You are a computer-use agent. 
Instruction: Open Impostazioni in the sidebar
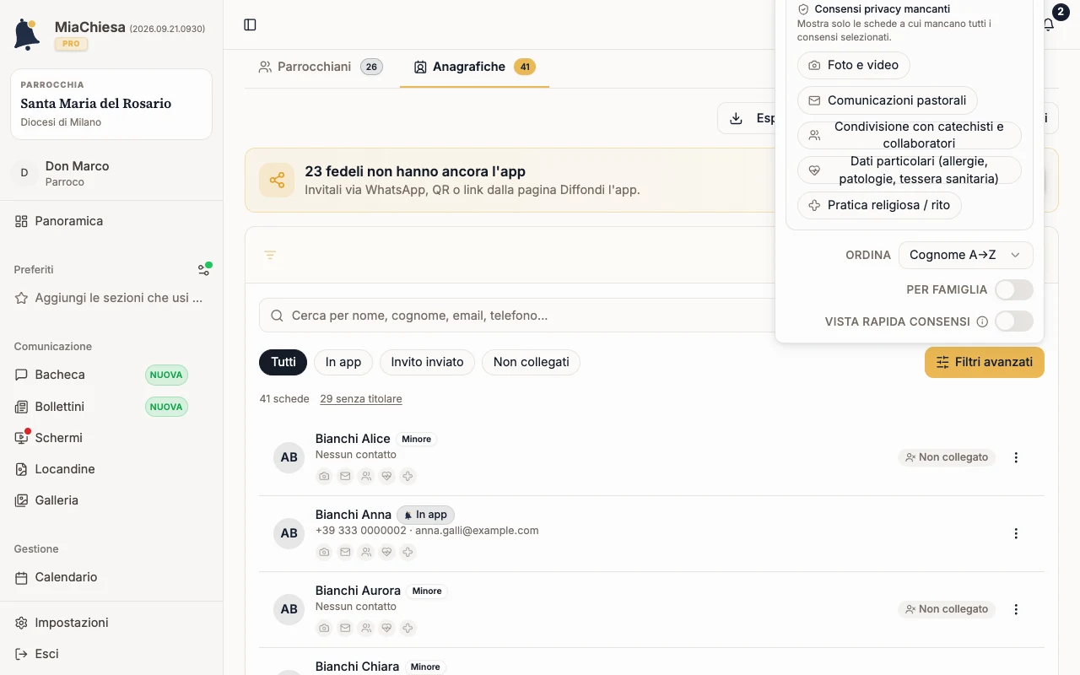click(x=111, y=623)
